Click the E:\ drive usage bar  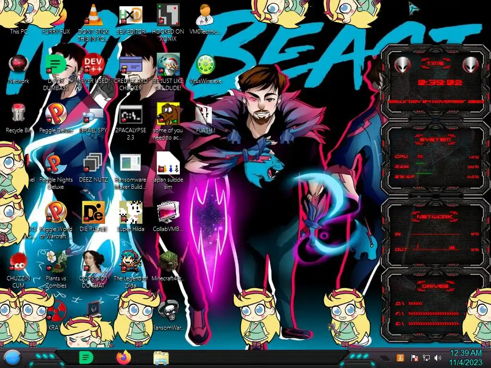click(433, 323)
